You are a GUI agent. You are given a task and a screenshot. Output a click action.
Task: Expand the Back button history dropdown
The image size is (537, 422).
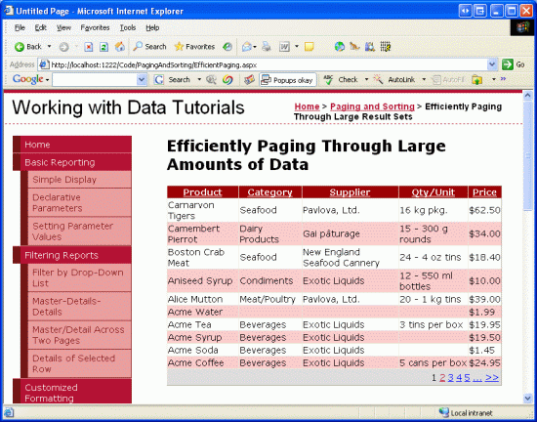[x=49, y=47]
